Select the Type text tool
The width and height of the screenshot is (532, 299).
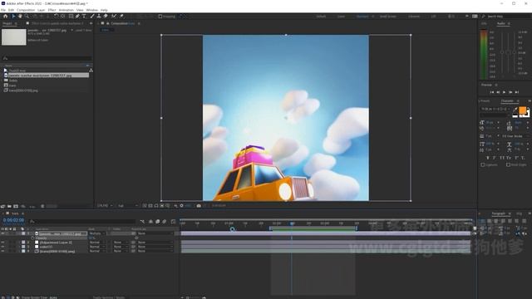click(x=84, y=16)
